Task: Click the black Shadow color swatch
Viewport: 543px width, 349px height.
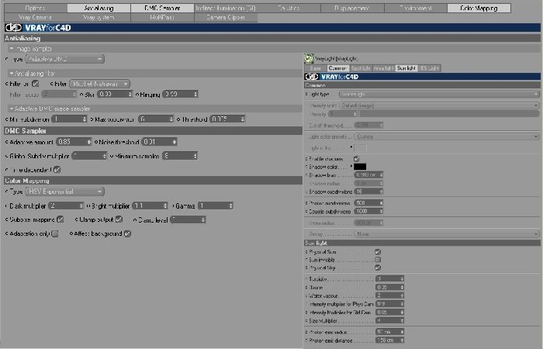Action: 360,167
